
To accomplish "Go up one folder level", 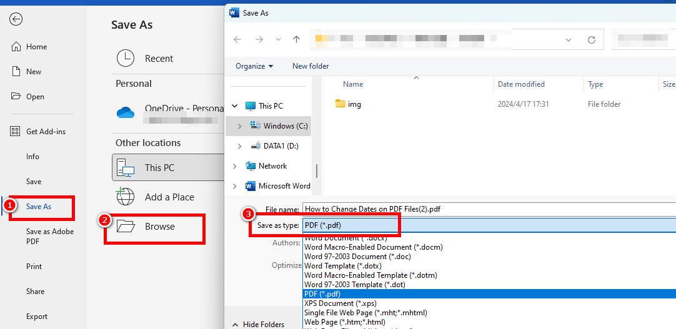I will click(x=296, y=39).
